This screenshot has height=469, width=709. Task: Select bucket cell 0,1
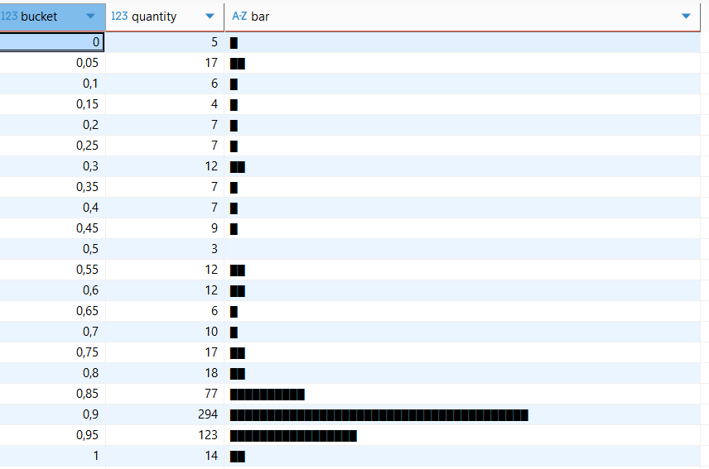click(52, 84)
